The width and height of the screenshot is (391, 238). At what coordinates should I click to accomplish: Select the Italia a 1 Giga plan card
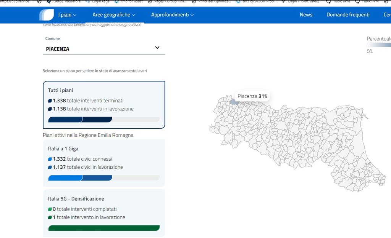tap(104, 163)
